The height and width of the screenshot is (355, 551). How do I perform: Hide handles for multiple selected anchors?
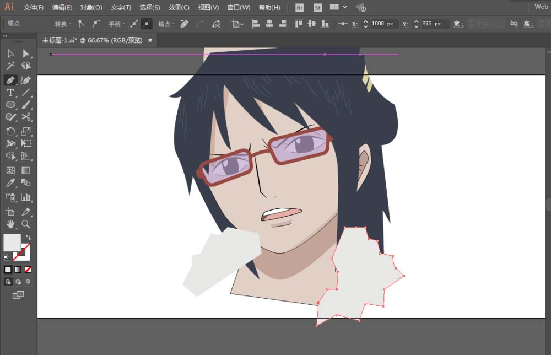point(147,24)
